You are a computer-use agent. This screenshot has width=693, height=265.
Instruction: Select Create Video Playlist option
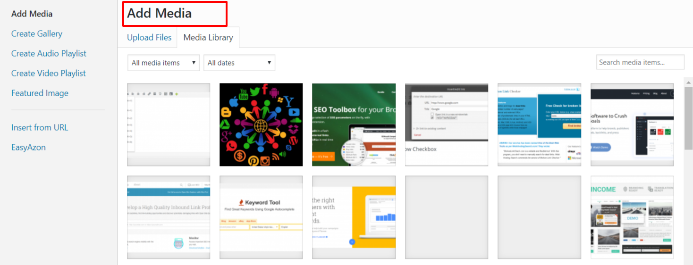(x=49, y=73)
